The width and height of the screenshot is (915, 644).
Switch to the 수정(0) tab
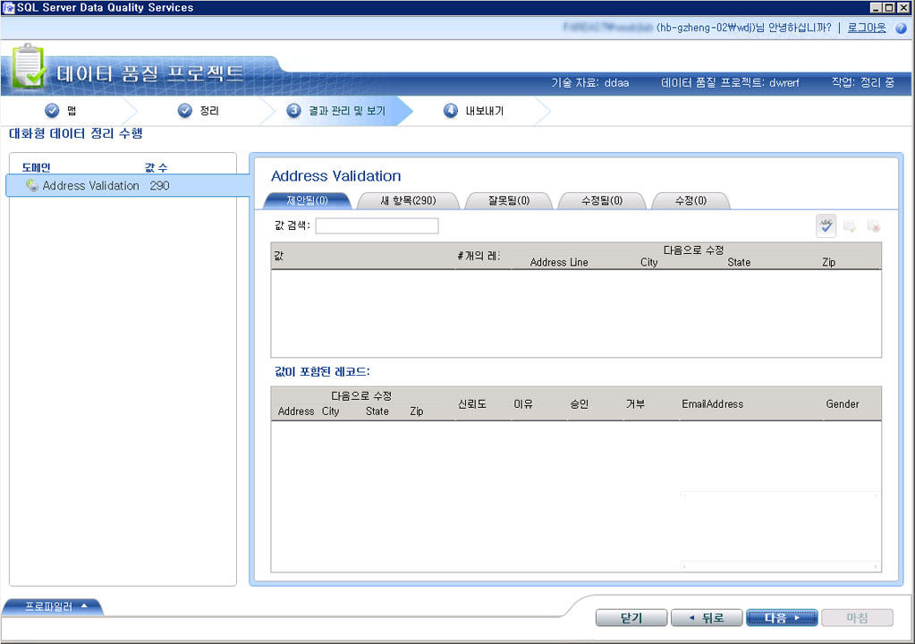[x=690, y=200]
